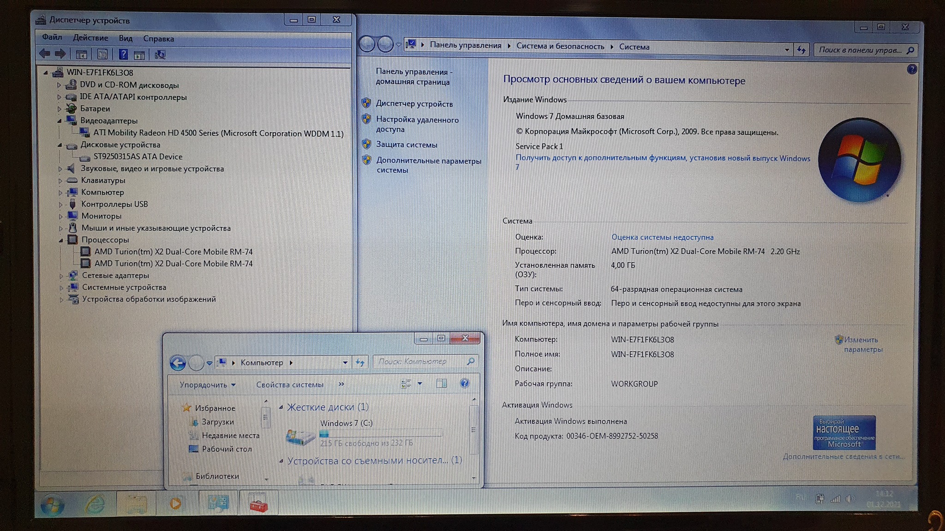This screenshot has height=531, width=945.
Task: Expand DVD и CD-ROM дисководы node
Action: coord(59,85)
